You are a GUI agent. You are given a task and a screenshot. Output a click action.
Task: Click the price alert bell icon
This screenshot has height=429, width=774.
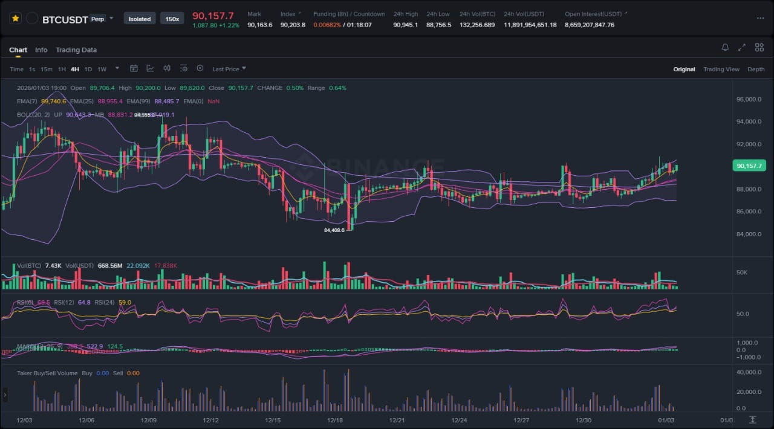(725, 47)
